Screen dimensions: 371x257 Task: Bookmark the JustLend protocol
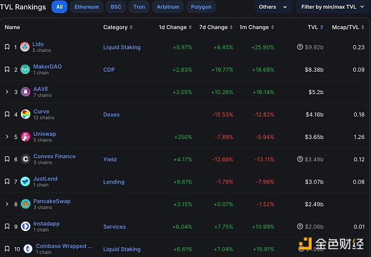(7, 182)
